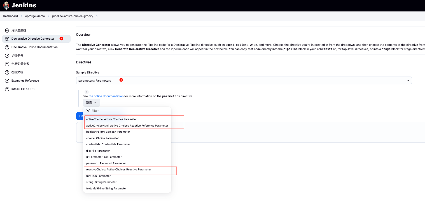Screen dimensions: 425x214
Task: Click help icon beside Examples Reference
Action: (7, 81)
